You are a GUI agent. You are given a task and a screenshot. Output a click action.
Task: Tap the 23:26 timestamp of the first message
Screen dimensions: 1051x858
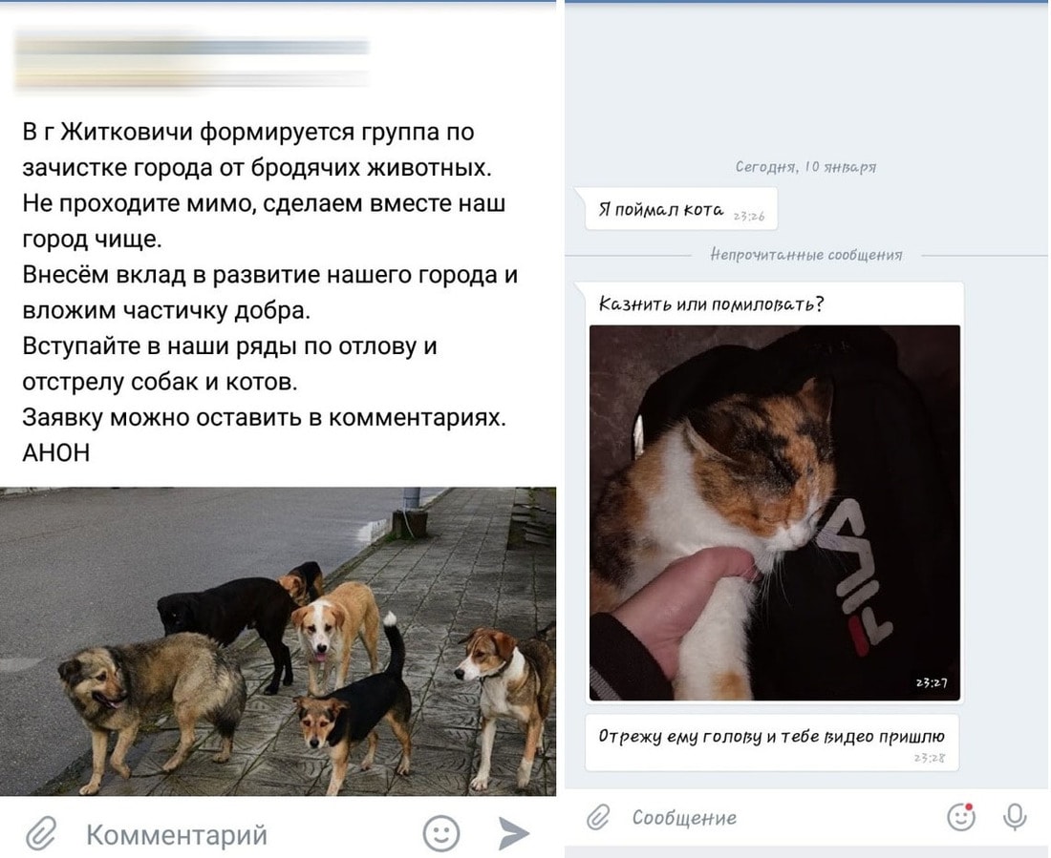(x=749, y=217)
